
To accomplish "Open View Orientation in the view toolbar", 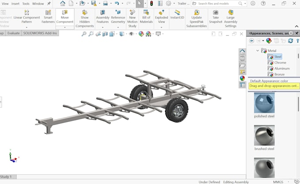I will pos(112,34).
